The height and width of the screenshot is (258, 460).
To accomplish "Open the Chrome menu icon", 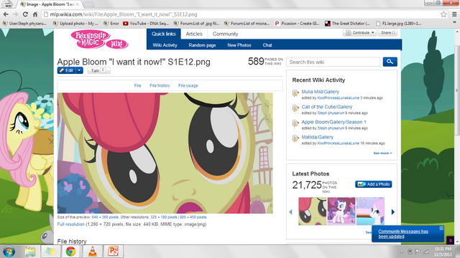I will point(454,14).
